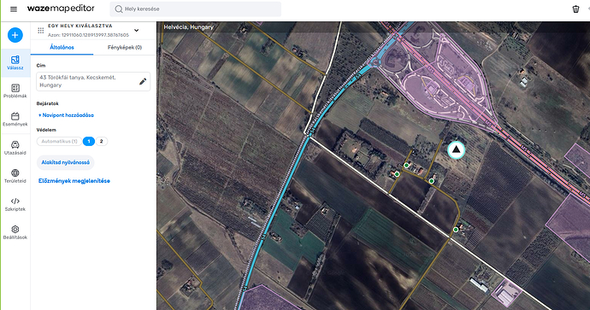
Task: Click the blue plus add button
Action: point(15,35)
